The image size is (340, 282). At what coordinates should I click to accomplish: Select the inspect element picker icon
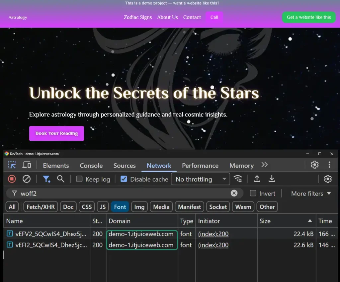[x=12, y=165]
